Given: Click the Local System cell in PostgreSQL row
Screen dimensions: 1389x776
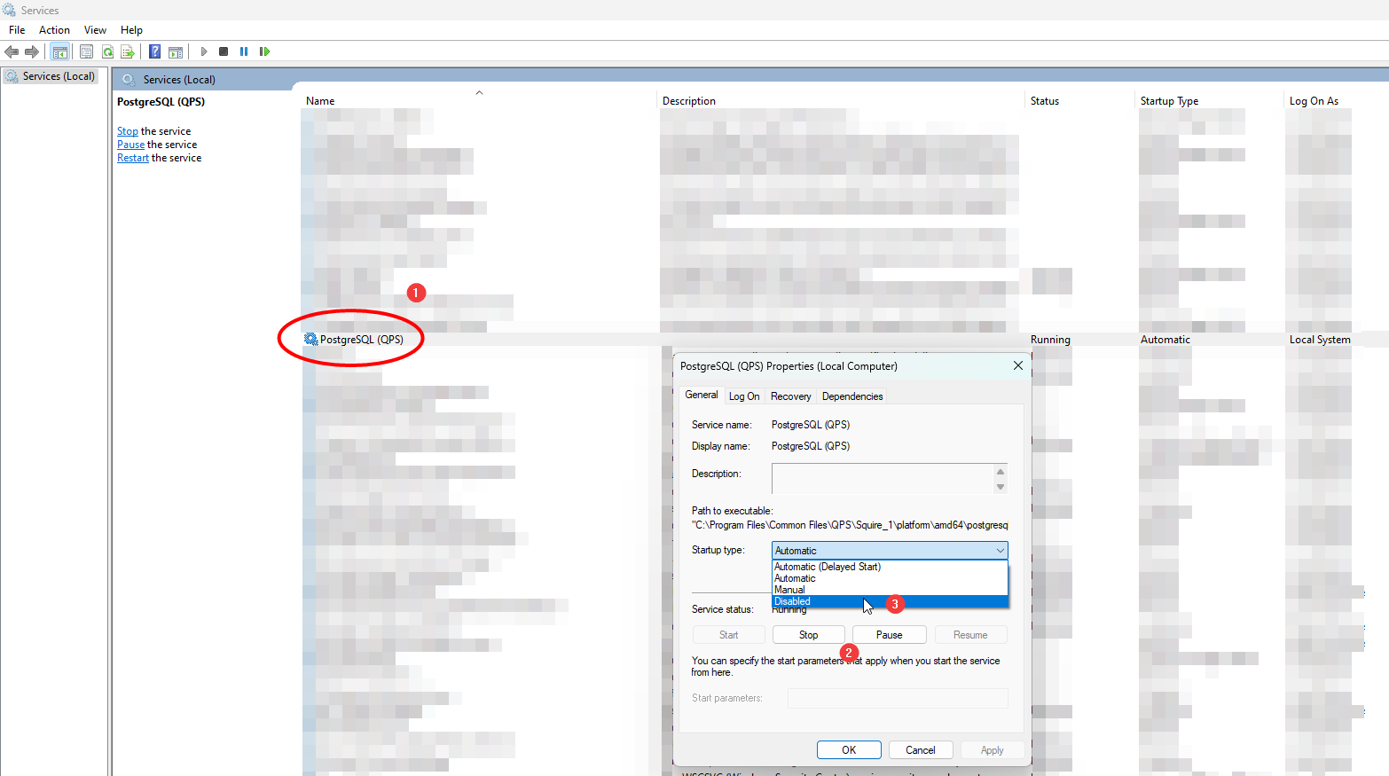Looking at the screenshot, I should pos(1320,340).
